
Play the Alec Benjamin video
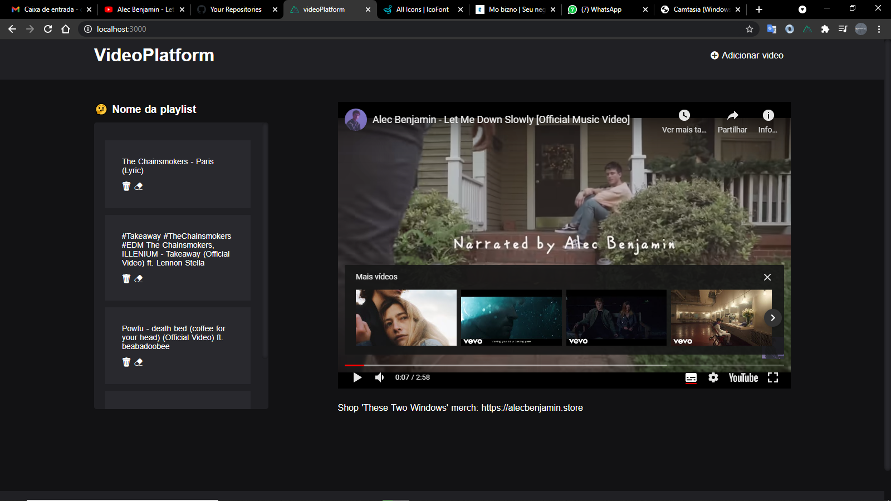coord(357,377)
